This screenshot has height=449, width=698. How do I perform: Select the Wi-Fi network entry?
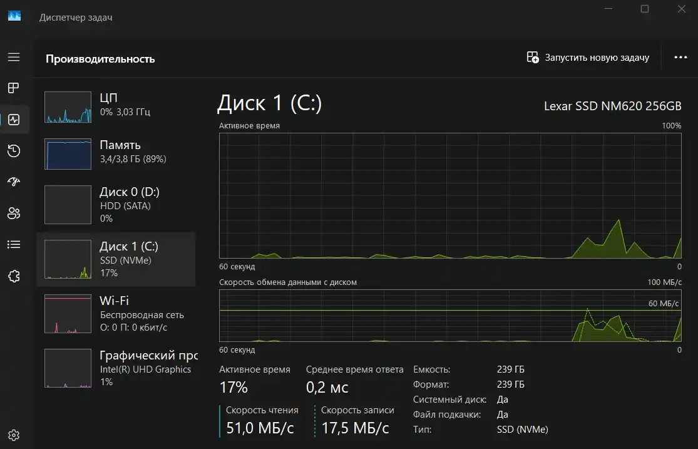click(116, 314)
